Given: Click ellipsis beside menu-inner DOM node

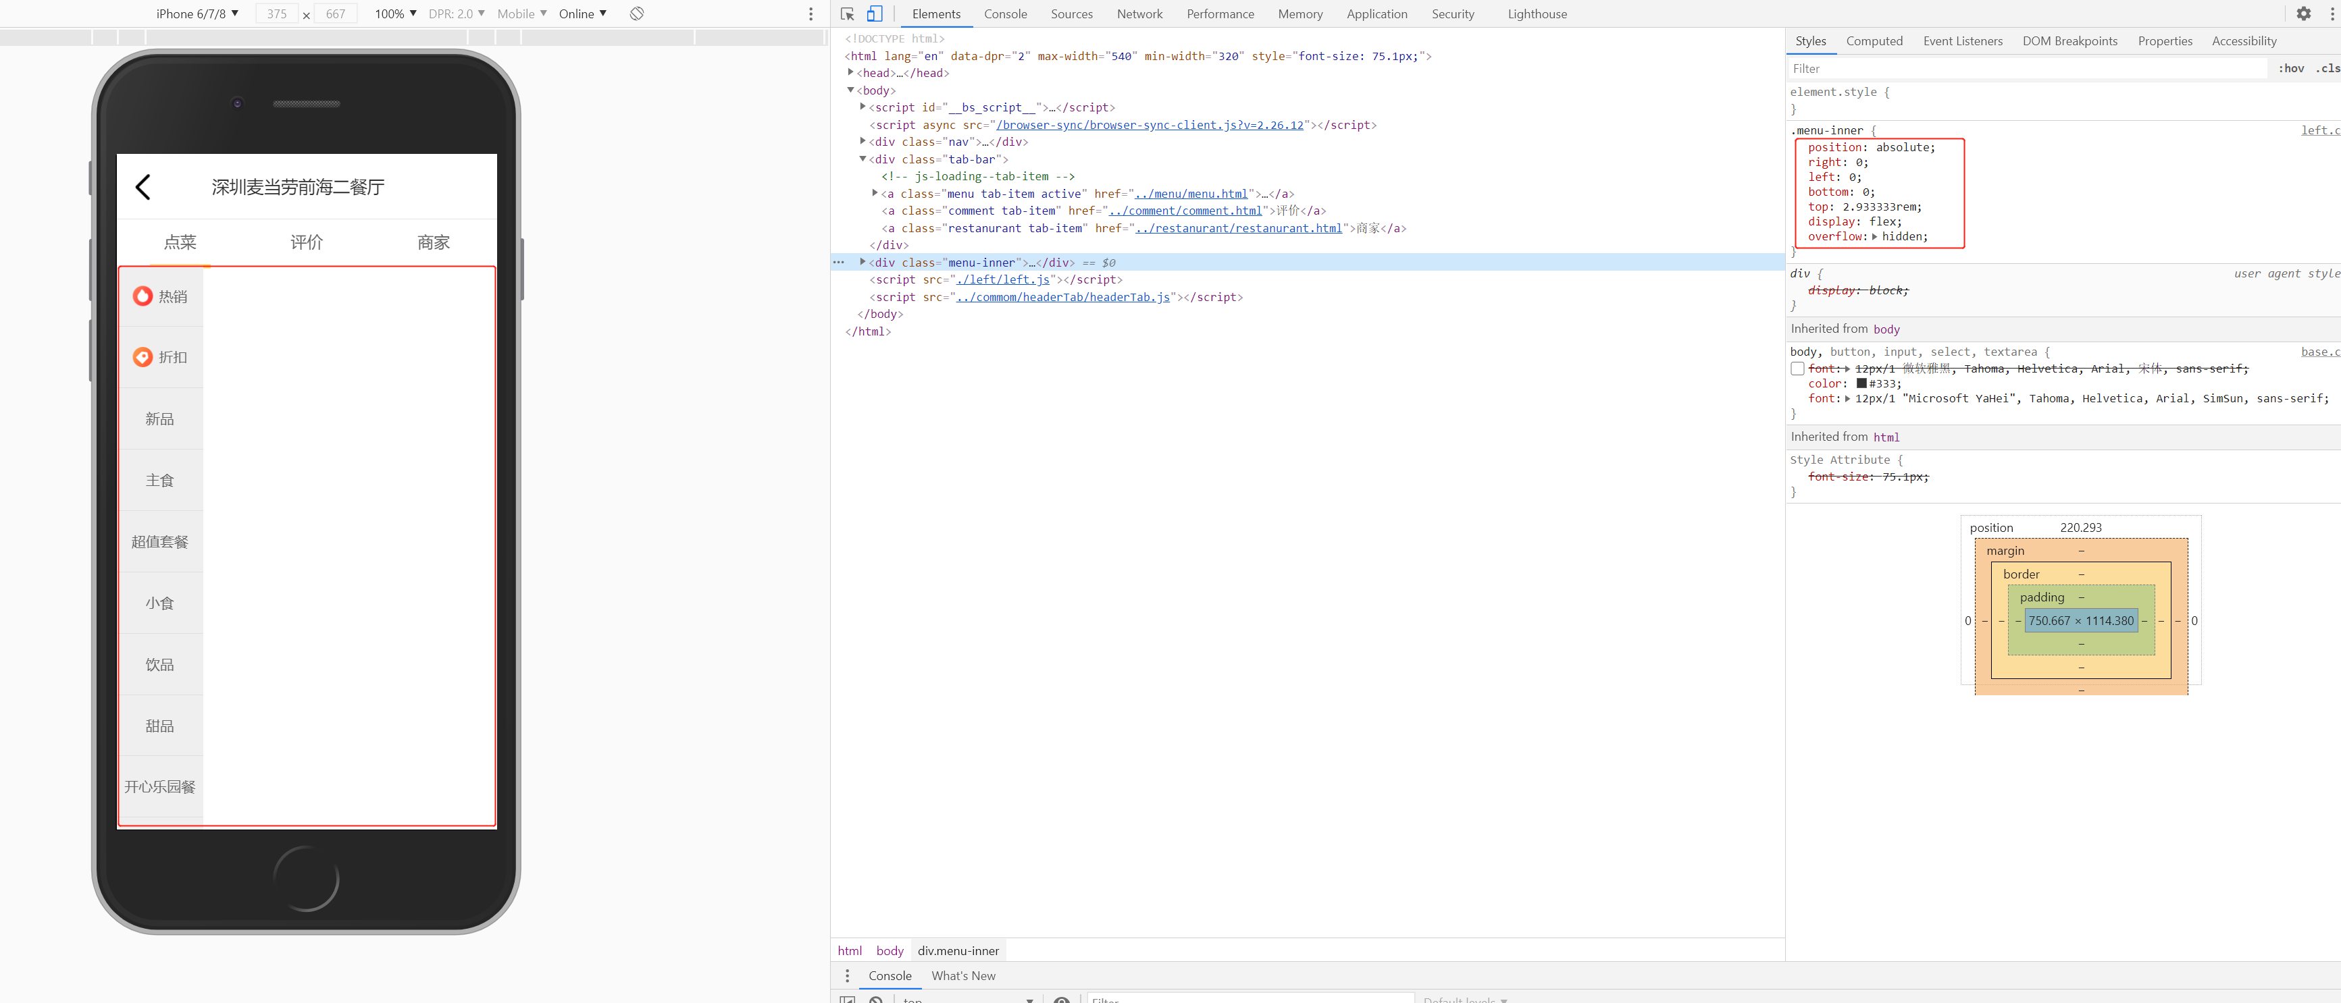Looking at the screenshot, I should pyautogui.click(x=839, y=263).
